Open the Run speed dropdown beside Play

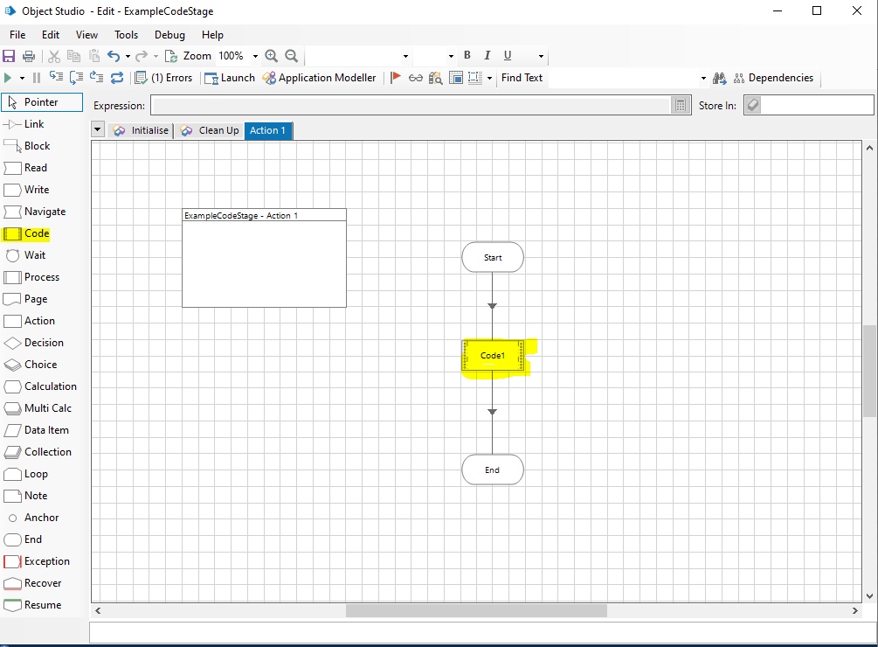coord(22,78)
